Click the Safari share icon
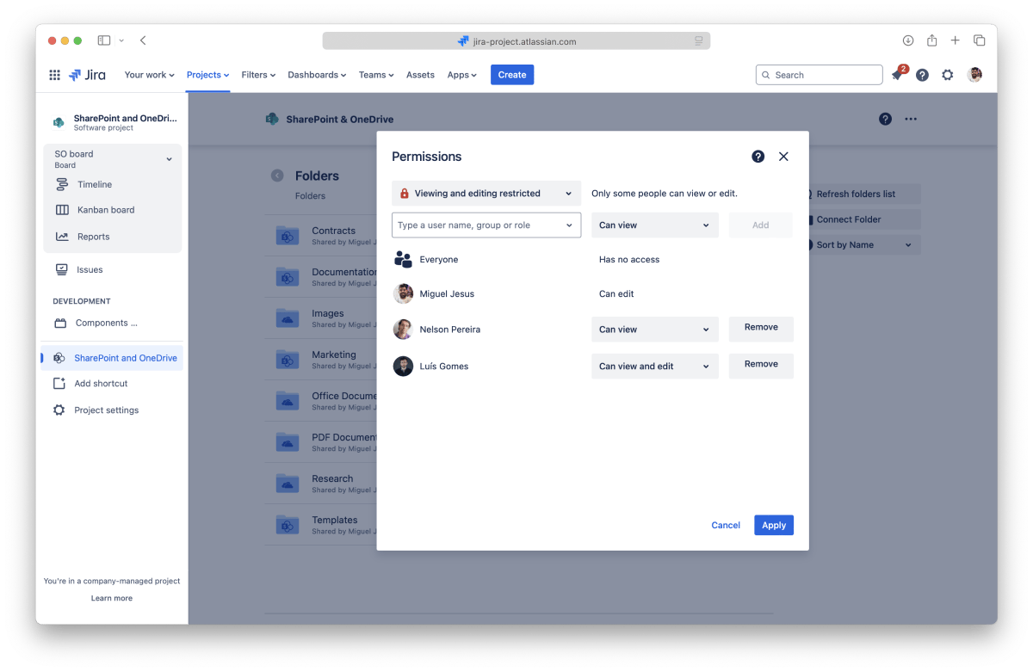The height and width of the screenshot is (672, 1033). (x=931, y=40)
